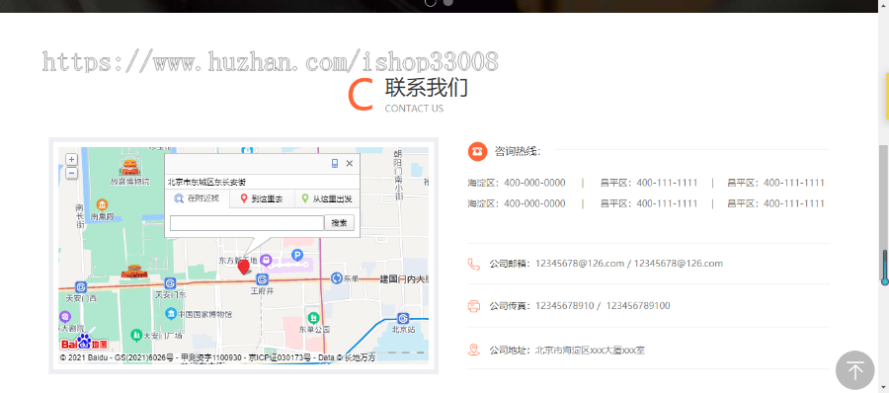
Task: Click the 故宫博物院 landmark icon
Action: pos(130,167)
